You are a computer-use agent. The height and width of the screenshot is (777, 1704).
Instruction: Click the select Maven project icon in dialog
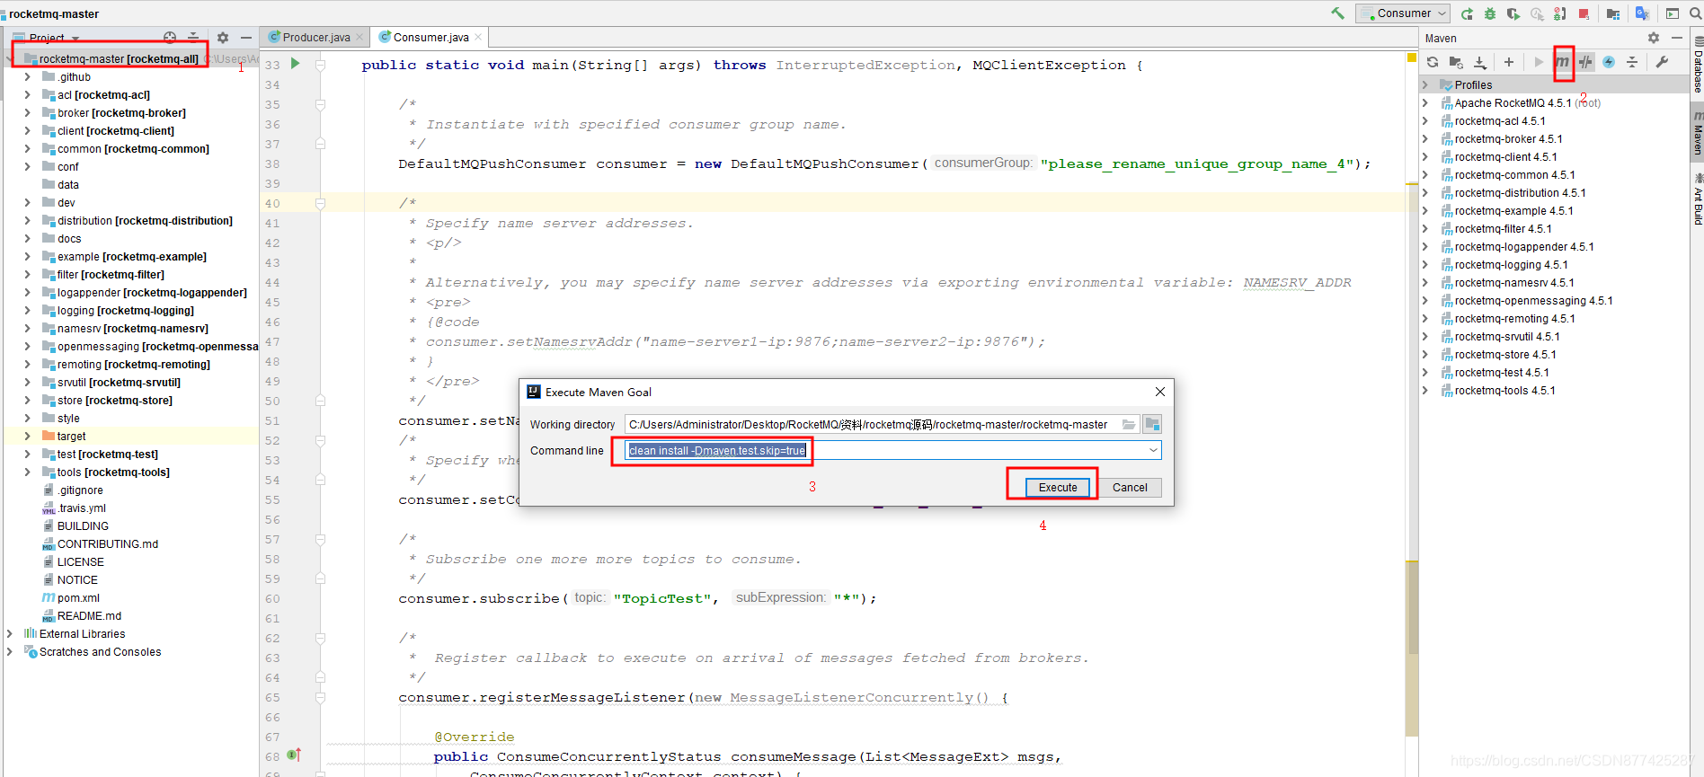[1152, 424]
